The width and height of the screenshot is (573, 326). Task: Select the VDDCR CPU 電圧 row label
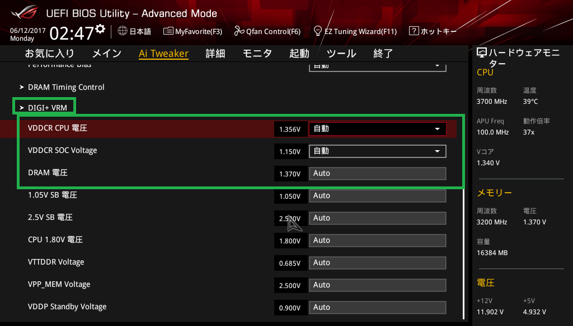pos(58,128)
